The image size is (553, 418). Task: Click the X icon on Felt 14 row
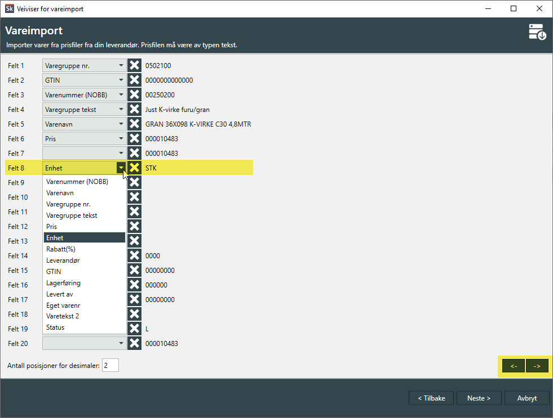(x=134, y=256)
